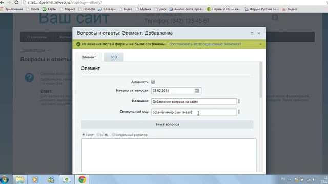Click the volume icon in system tray
The image size is (328, 184).
(x=314, y=179)
